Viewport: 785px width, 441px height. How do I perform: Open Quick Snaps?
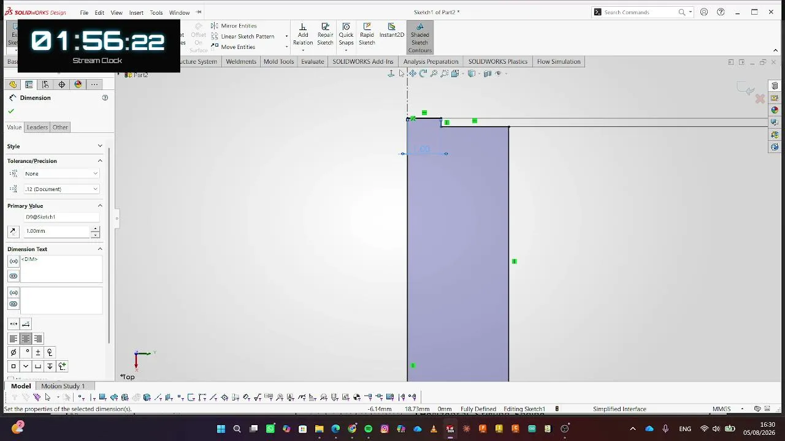(x=346, y=35)
